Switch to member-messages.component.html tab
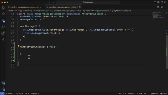 click(x=25, y=7)
